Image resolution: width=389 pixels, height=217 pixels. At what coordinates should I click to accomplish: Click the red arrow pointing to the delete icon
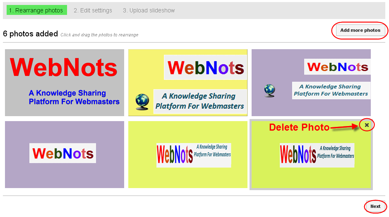point(344,128)
